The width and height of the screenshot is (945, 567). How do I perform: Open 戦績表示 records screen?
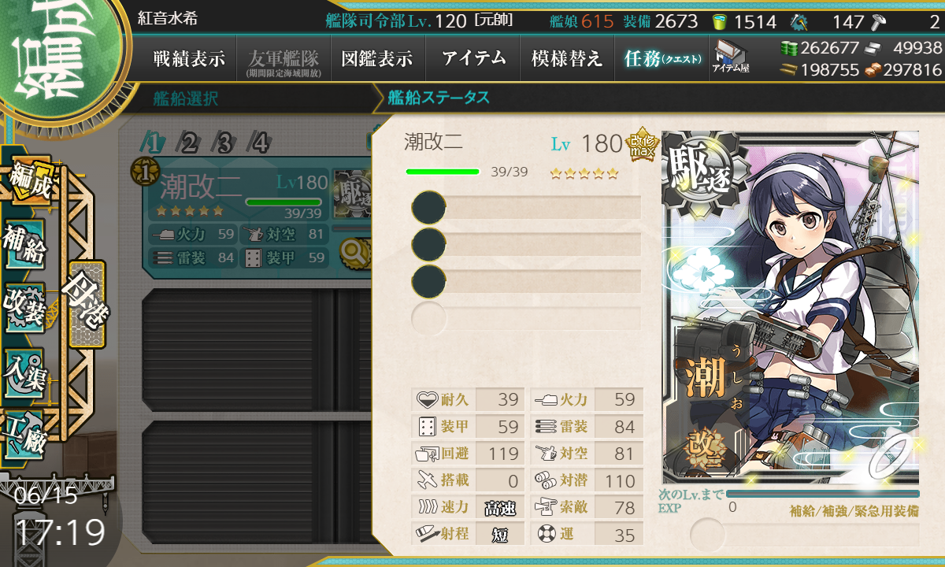point(189,58)
